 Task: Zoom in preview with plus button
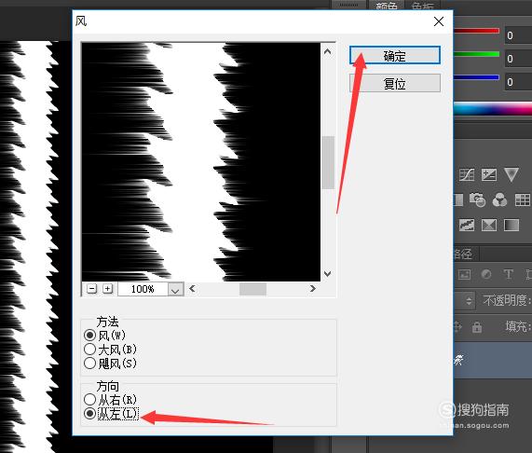(107, 289)
